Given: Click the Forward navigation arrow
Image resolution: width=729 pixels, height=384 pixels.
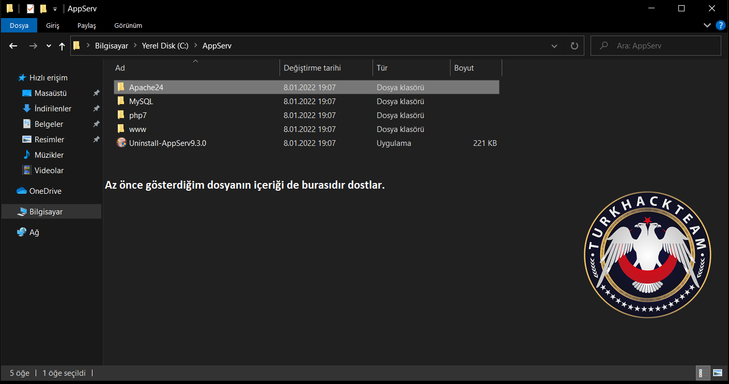Looking at the screenshot, I should pyautogui.click(x=33, y=46).
